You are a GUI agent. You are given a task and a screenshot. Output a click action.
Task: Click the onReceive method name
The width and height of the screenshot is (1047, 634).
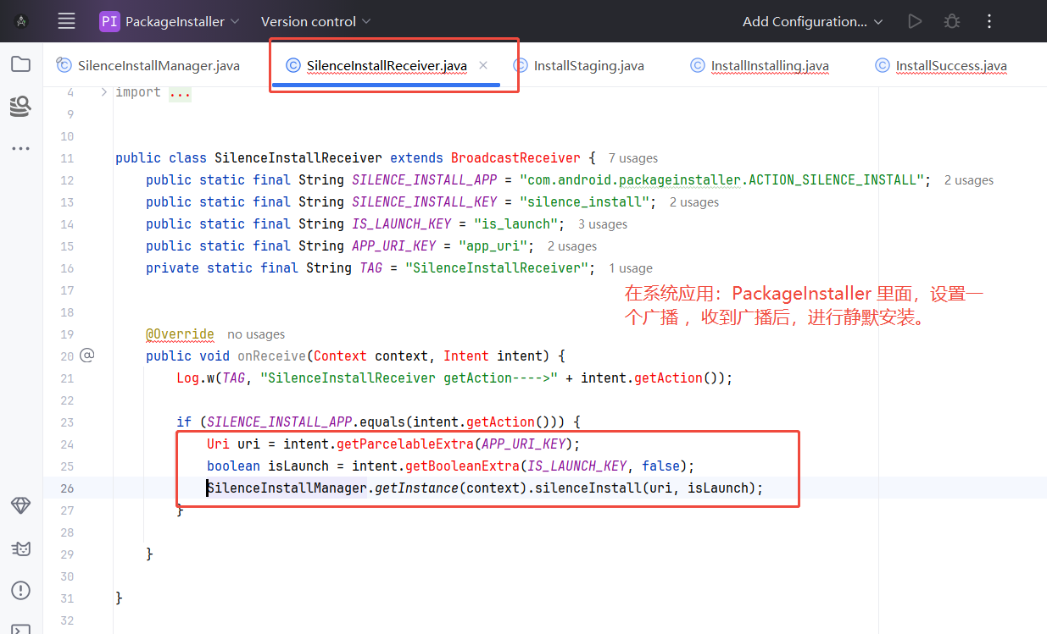[271, 356]
